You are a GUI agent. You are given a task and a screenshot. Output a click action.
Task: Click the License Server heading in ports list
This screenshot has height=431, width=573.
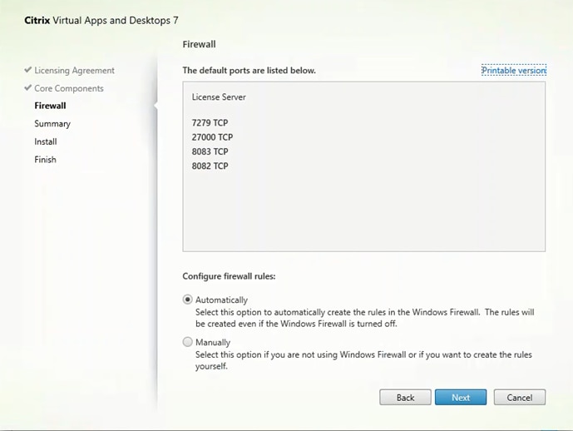tap(219, 97)
